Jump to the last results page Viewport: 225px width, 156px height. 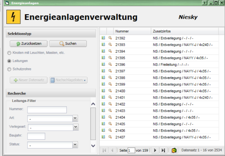click(163, 150)
